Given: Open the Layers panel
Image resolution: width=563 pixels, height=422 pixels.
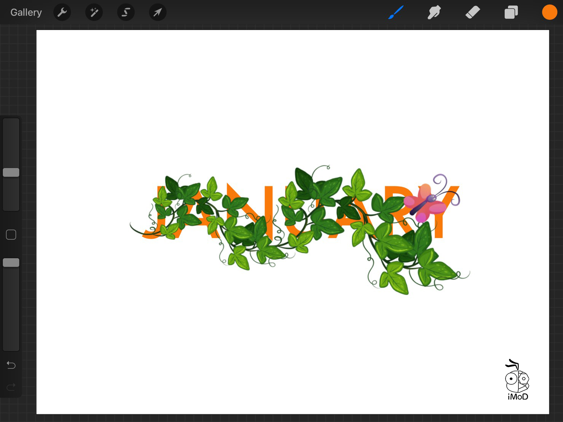Looking at the screenshot, I should [x=511, y=13].
